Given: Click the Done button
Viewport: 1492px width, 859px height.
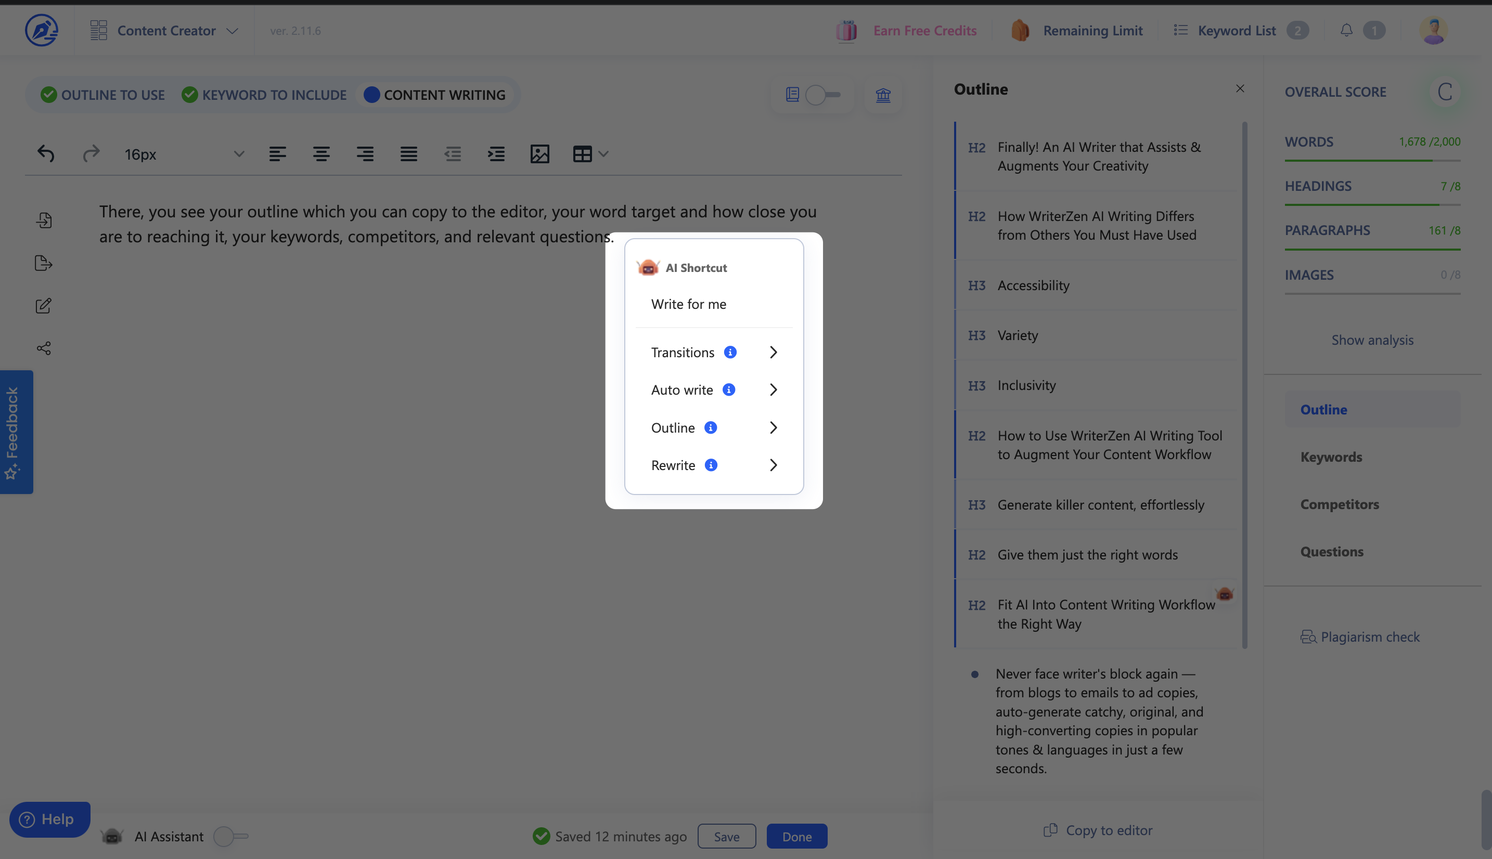Looking at the screenshot, I should pos(797,836).
